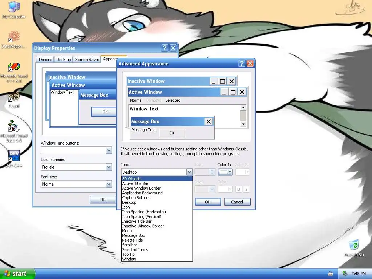Select the Appearance tab in Display Properties
372x279 pixels.
[x=110, y=59]
